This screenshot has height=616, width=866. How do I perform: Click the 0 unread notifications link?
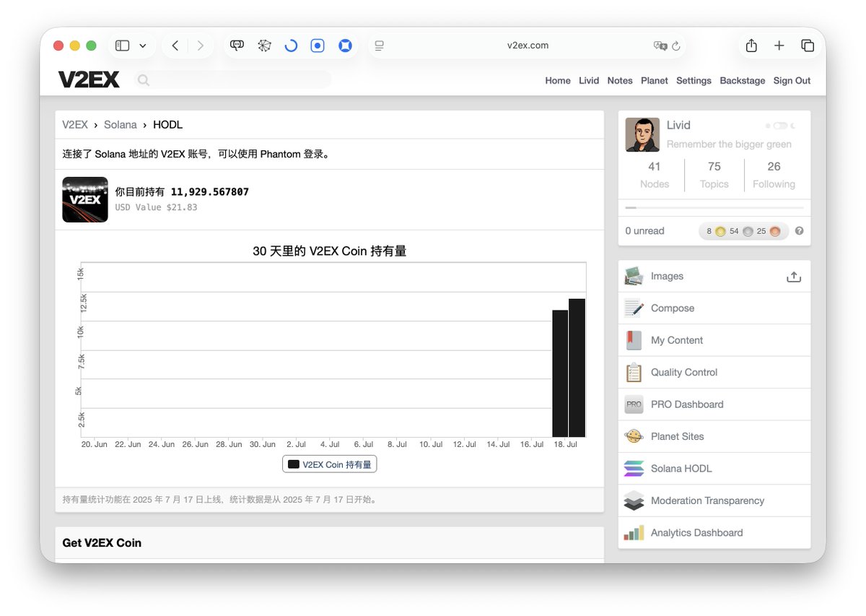[x=644, y=231]
